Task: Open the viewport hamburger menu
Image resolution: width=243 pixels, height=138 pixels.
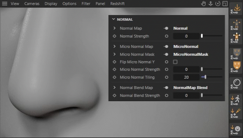Action: tap(5, 4)
